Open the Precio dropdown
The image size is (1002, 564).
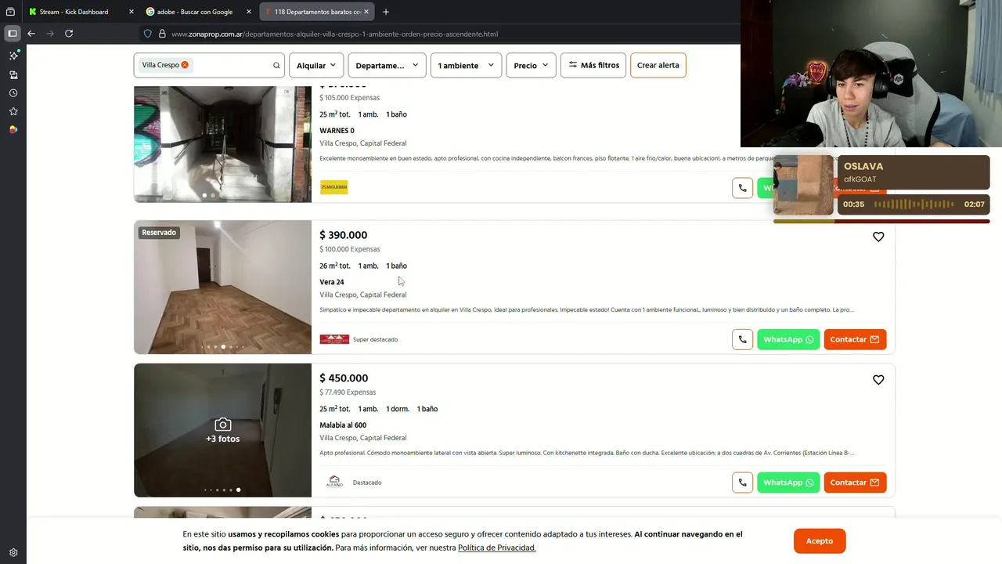pyautogui.click(x=532, y=66)
